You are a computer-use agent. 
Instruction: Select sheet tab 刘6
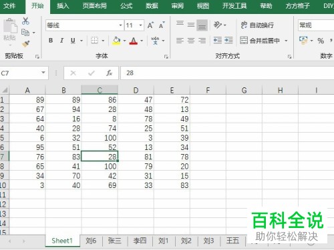coord(91,241)
